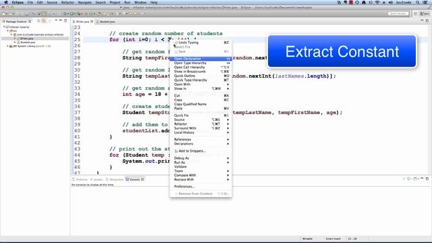Switch to the Javadoc tab
Screen dimensions: 432x243
click(x=97, y=180)
